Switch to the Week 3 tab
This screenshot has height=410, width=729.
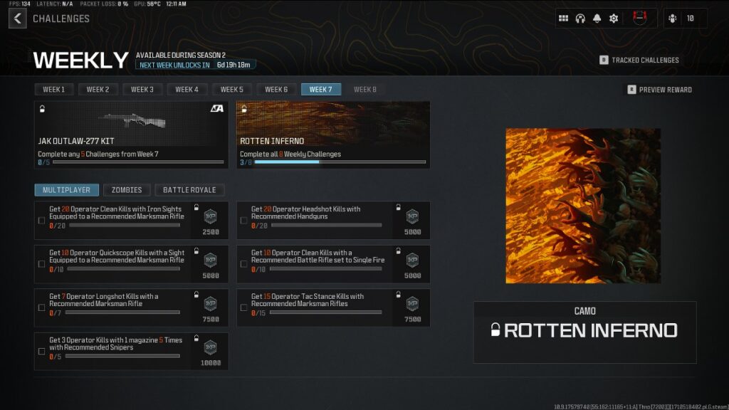142,90
